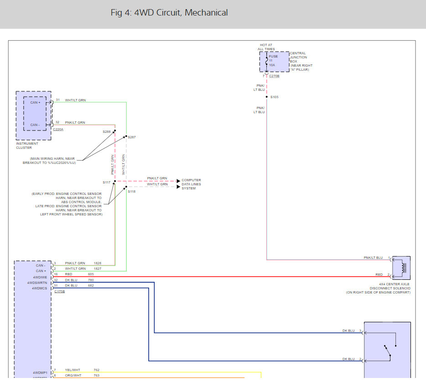The image size is (426, 388).
Task: Click the arrowhead on the dashed WHT/LT GRN line near COMPUTER DATA LINES
Action: pos(178,187)
